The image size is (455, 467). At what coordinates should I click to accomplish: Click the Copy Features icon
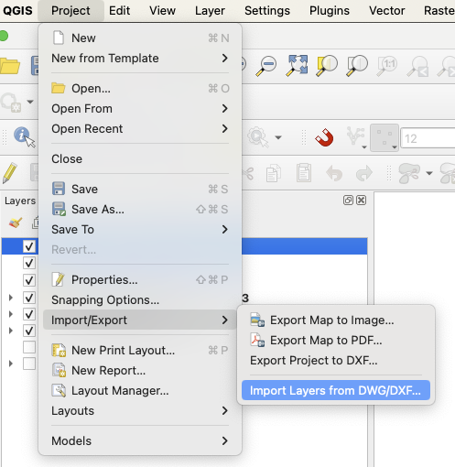[x=274, y=173]
